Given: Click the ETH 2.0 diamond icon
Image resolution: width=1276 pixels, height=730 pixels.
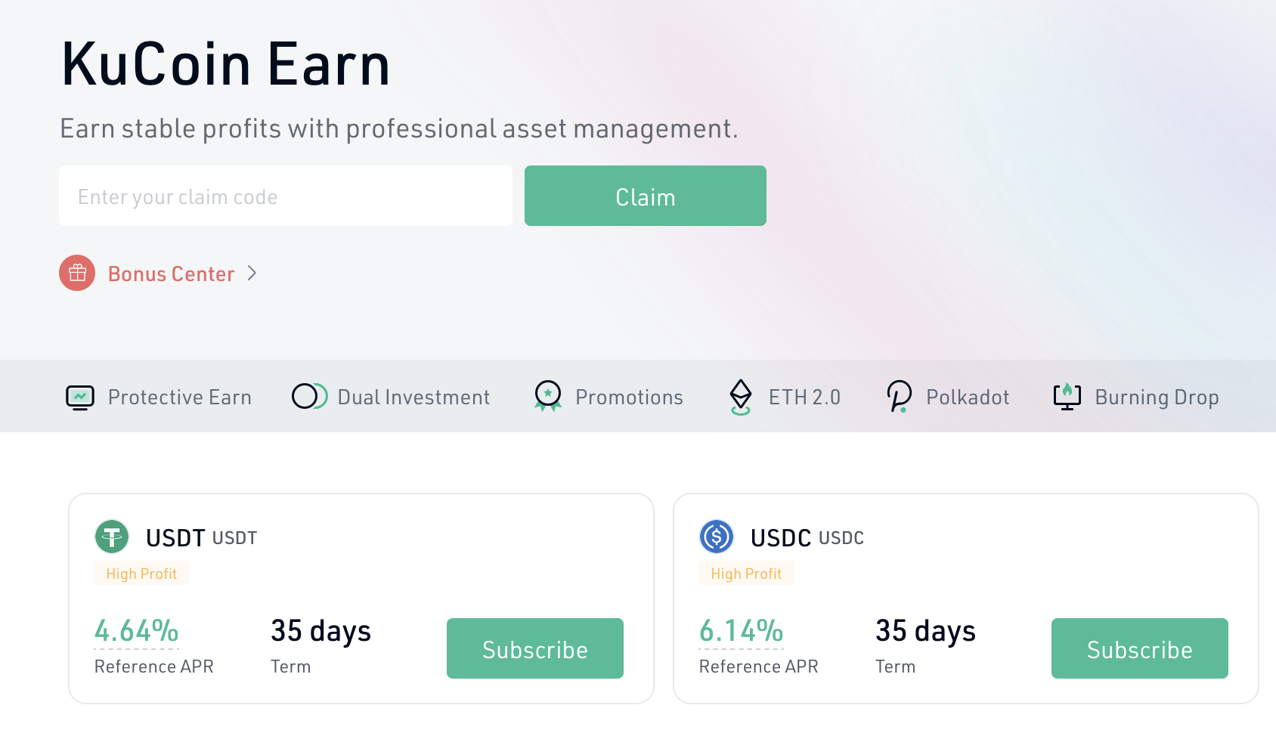Looking at the screenshot, I should (741, 397).
